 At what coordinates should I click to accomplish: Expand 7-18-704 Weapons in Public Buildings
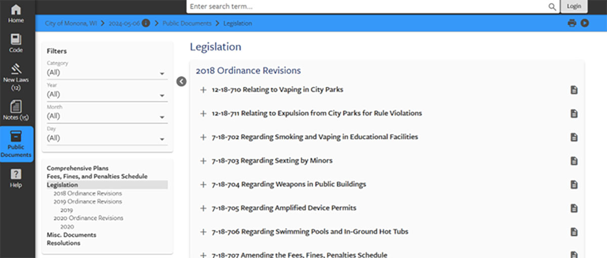click(203, 185)
